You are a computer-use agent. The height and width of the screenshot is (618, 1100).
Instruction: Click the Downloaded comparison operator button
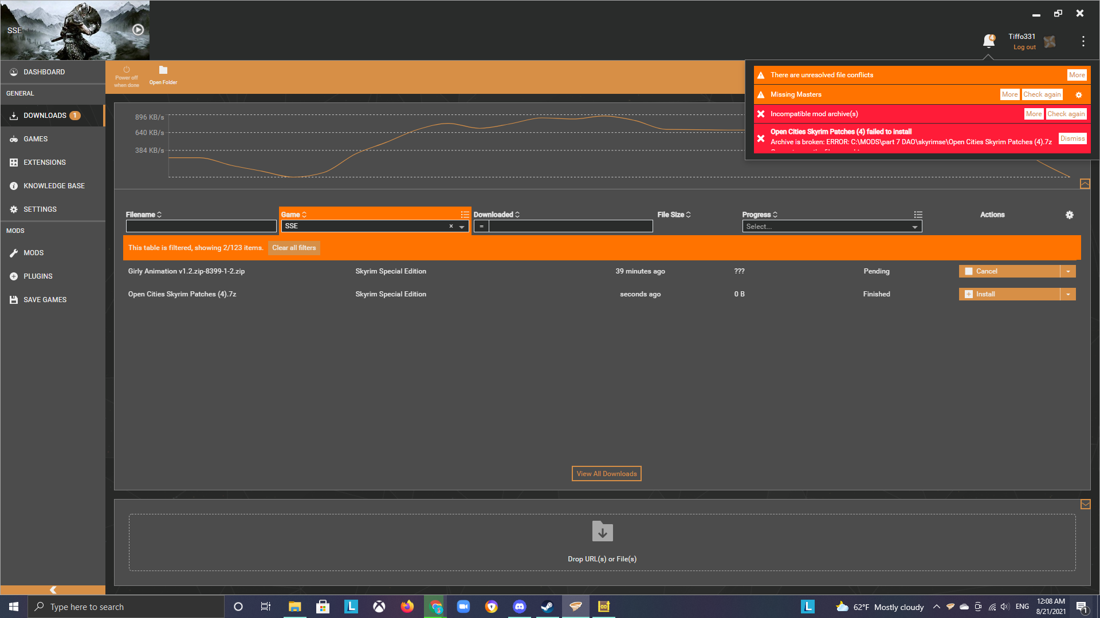481,227
